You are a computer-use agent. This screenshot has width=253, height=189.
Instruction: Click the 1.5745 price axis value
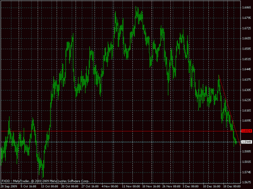point(247,172)
